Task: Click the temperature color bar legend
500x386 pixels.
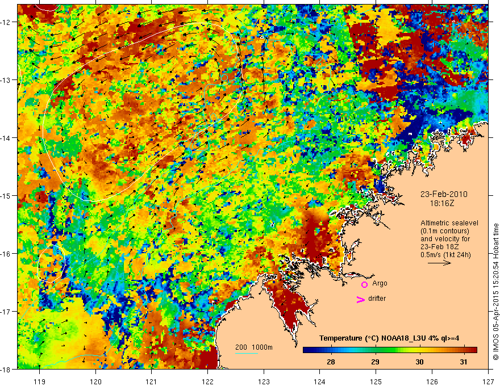Action: [x=390, y=350]
